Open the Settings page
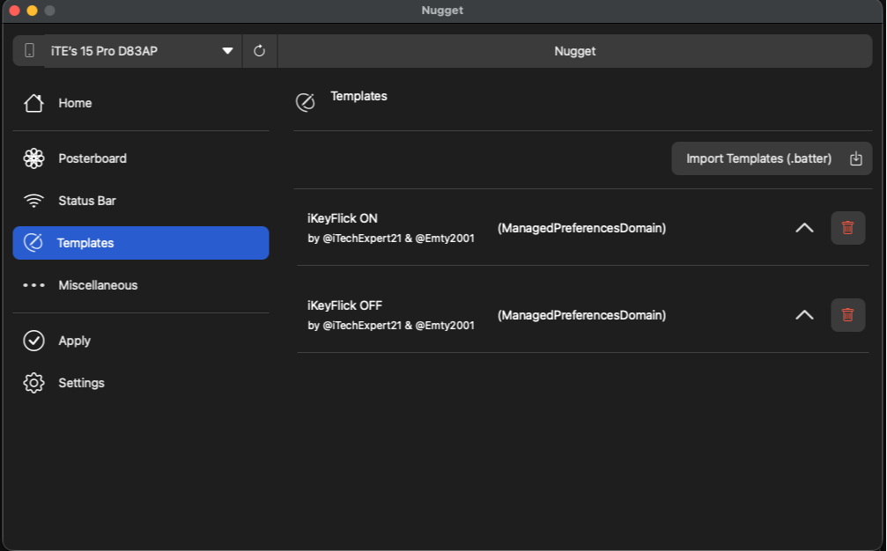The width and height of the screenshot is (887, 551). 141,383
